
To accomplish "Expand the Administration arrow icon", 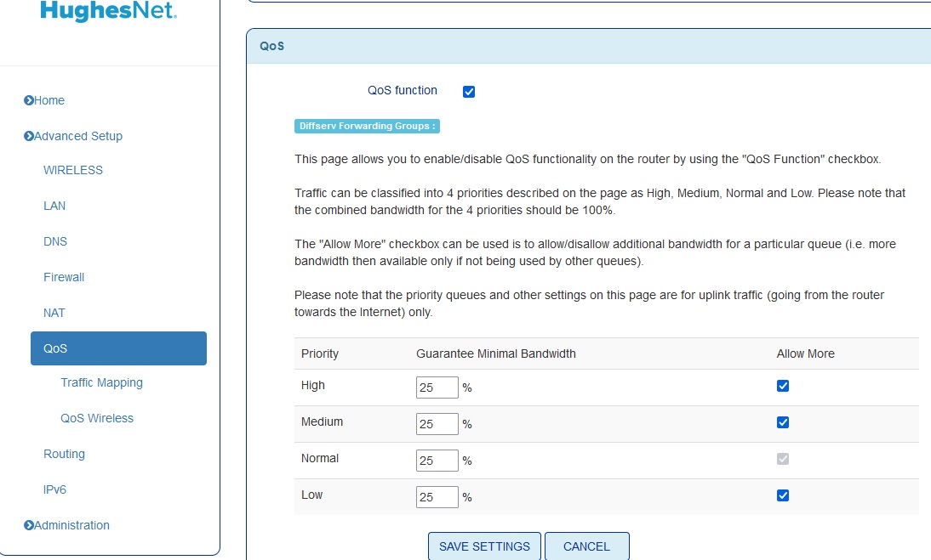I will click(x=28, y=525).
